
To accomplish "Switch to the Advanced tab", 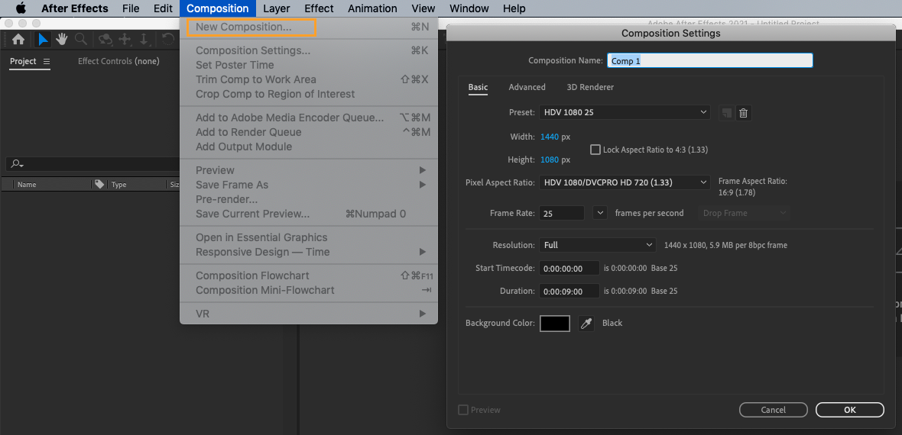I will click(x=527, y=87).
